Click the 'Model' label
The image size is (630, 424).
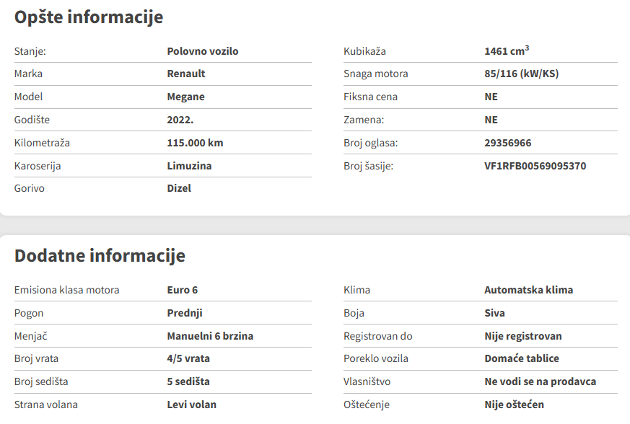point(29,97)
